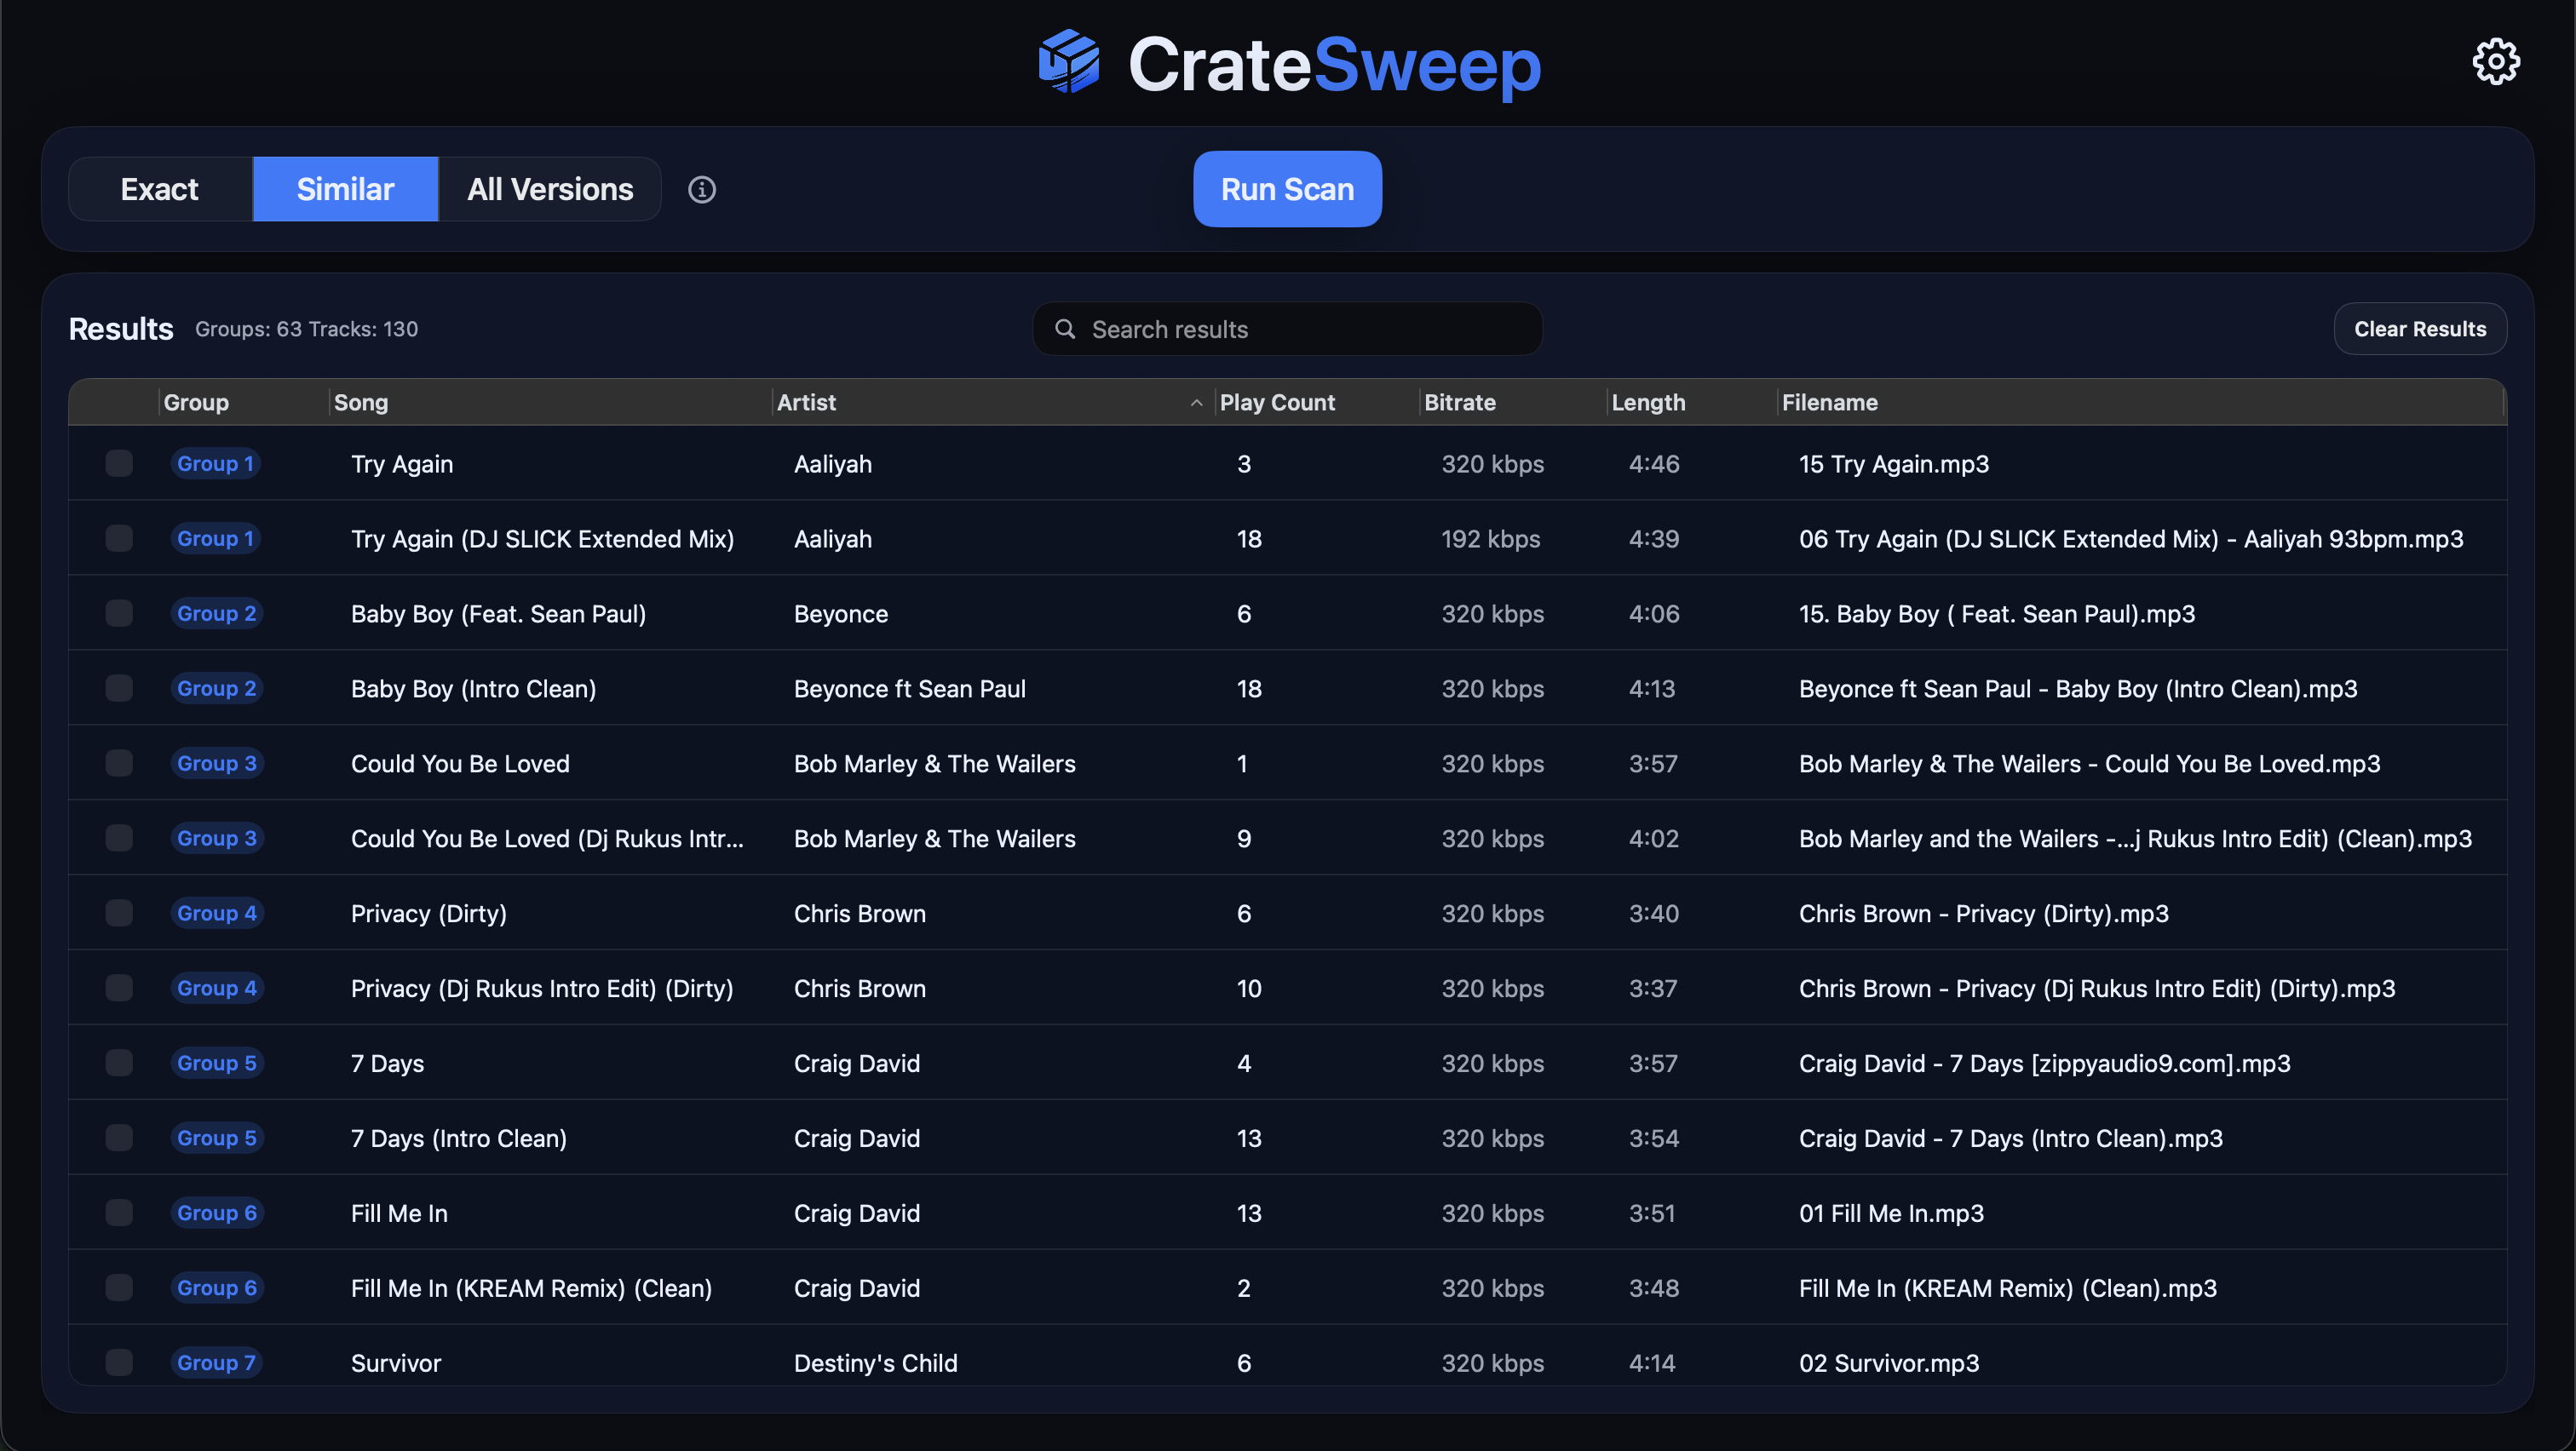Viewport: 2576px width, 1451px height.
Task: Click song title Fill Me In (KREAM Remix) (Clean)
Action: coord(531,1288)
